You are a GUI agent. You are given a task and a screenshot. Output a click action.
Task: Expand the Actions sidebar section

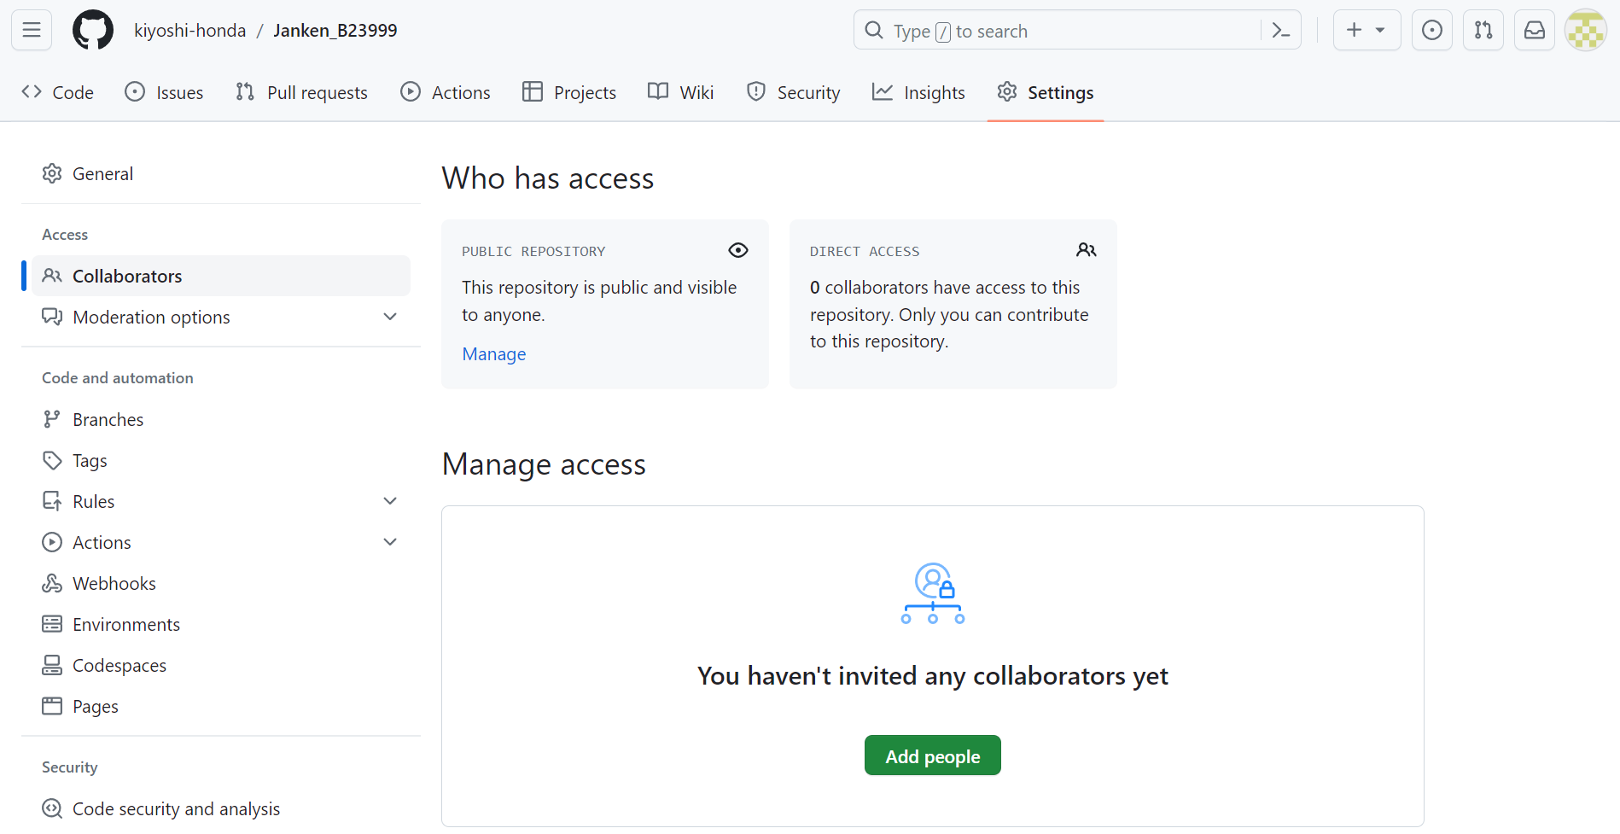pyautogui.click(x=390, y=542)
